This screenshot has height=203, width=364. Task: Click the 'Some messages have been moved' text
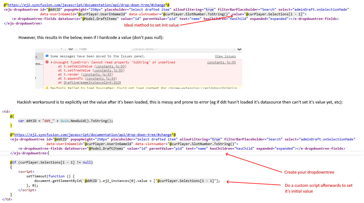[x=98, y=56]
